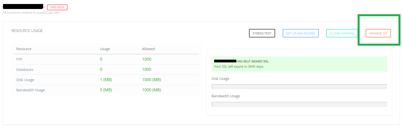This screenshot has width=402, height=127.
Task: Select the Databases row label in table
Action: point(25,70)
